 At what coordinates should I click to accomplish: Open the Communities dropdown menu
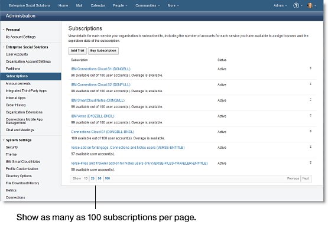148,5
